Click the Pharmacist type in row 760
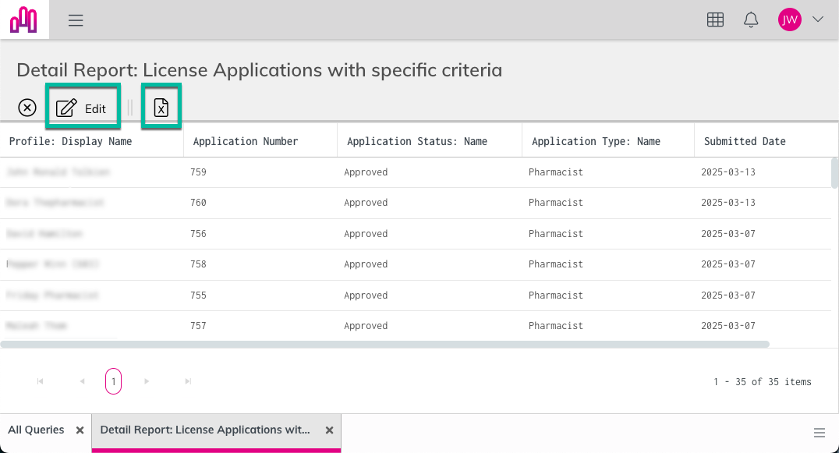 click(555, 203)
